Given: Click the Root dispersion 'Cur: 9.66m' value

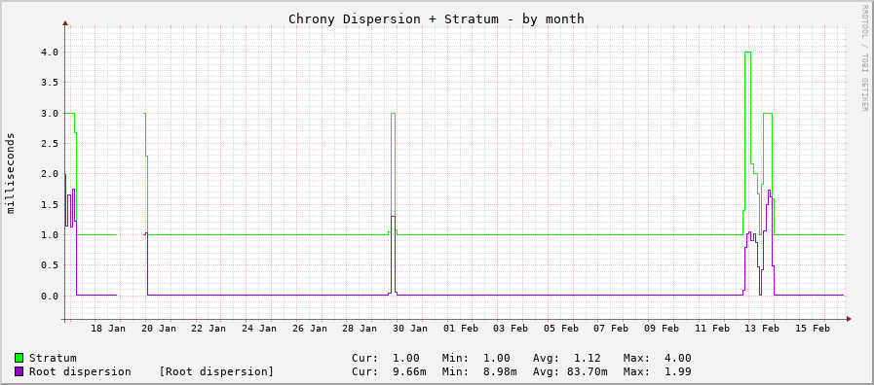Looking at the screenshot, I should pos(385,371).
